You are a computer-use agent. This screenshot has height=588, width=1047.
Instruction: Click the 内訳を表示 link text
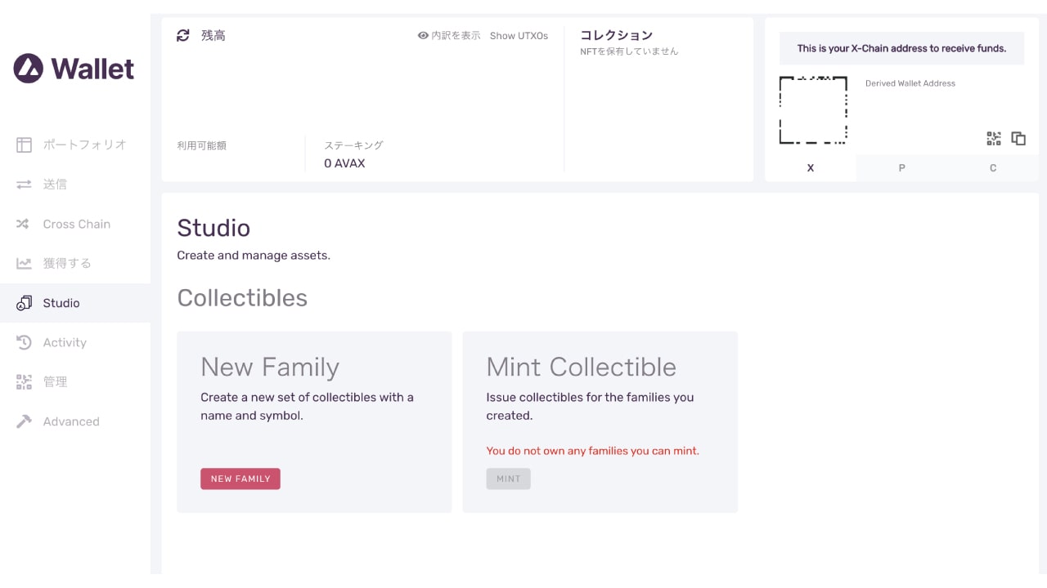(456, 36)
